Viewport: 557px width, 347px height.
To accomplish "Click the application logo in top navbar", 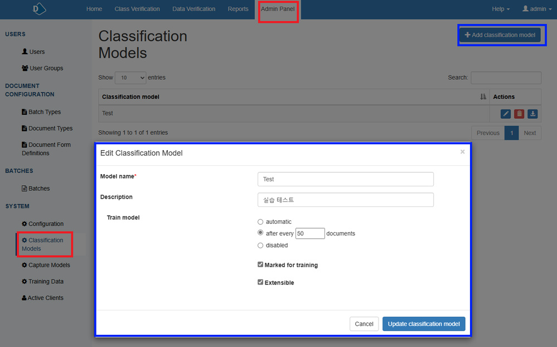I will (39, 9).
